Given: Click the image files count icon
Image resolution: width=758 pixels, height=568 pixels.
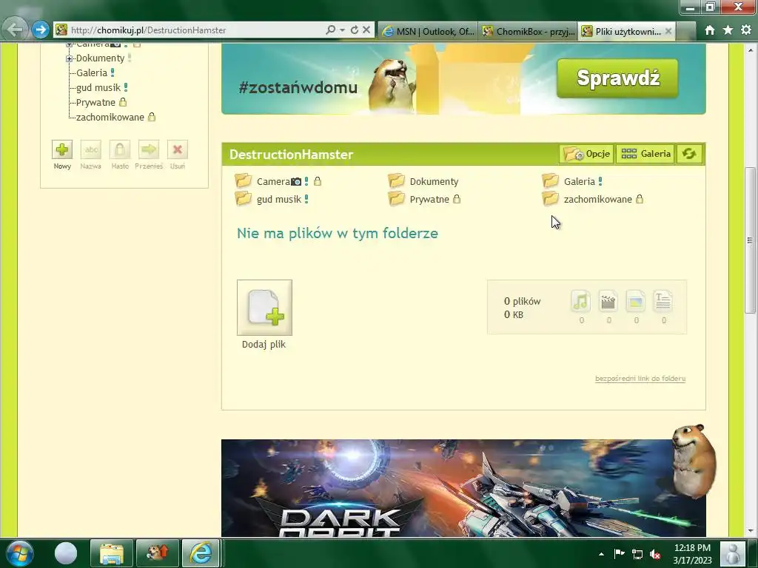Looking at the screenshot, I should pos(636,302).
